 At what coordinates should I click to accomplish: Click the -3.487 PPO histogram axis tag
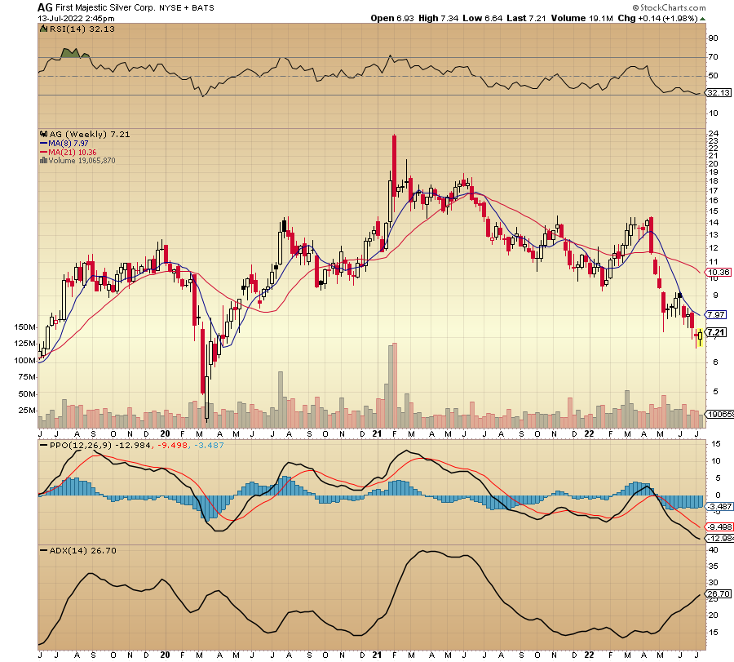(719, 506)
